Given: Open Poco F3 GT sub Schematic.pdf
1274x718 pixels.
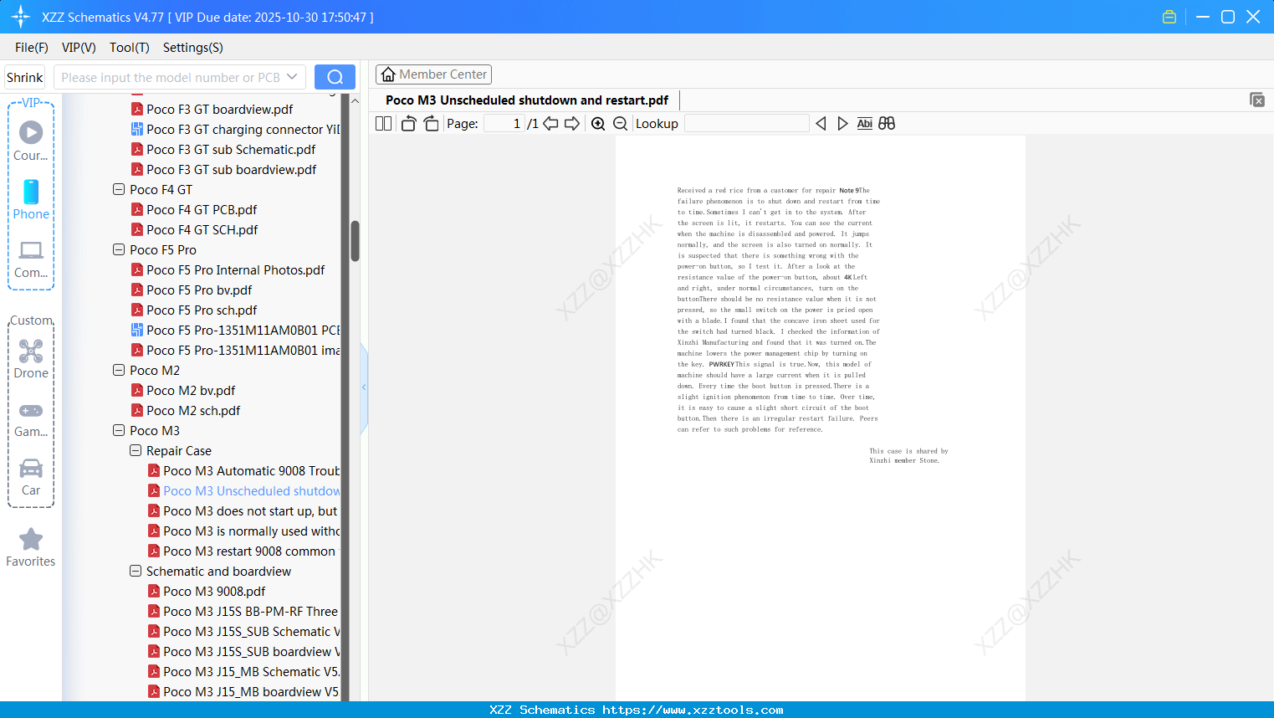Looking at the screenshot, I should pos(223,150).
